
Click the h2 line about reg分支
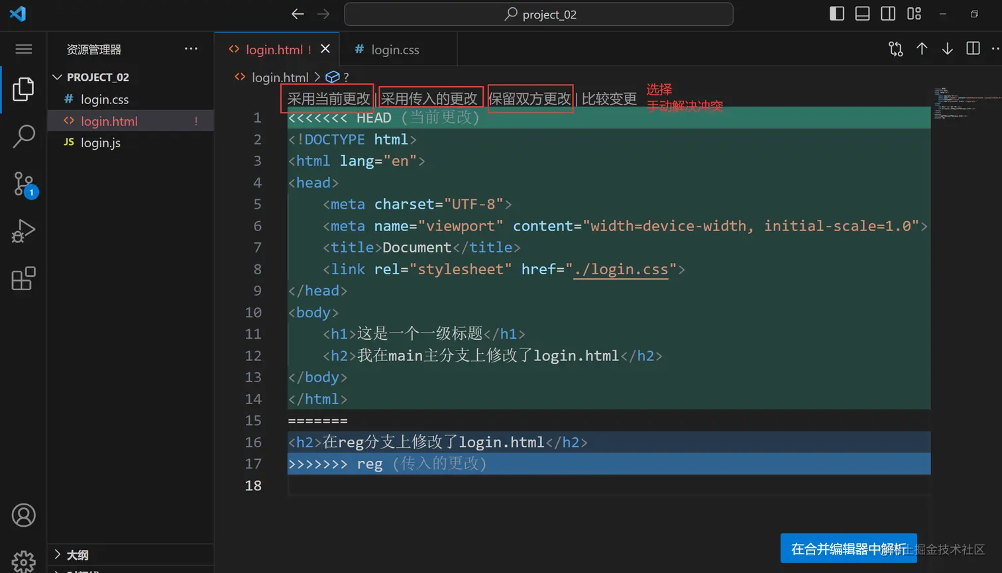(x=609, y=442)
